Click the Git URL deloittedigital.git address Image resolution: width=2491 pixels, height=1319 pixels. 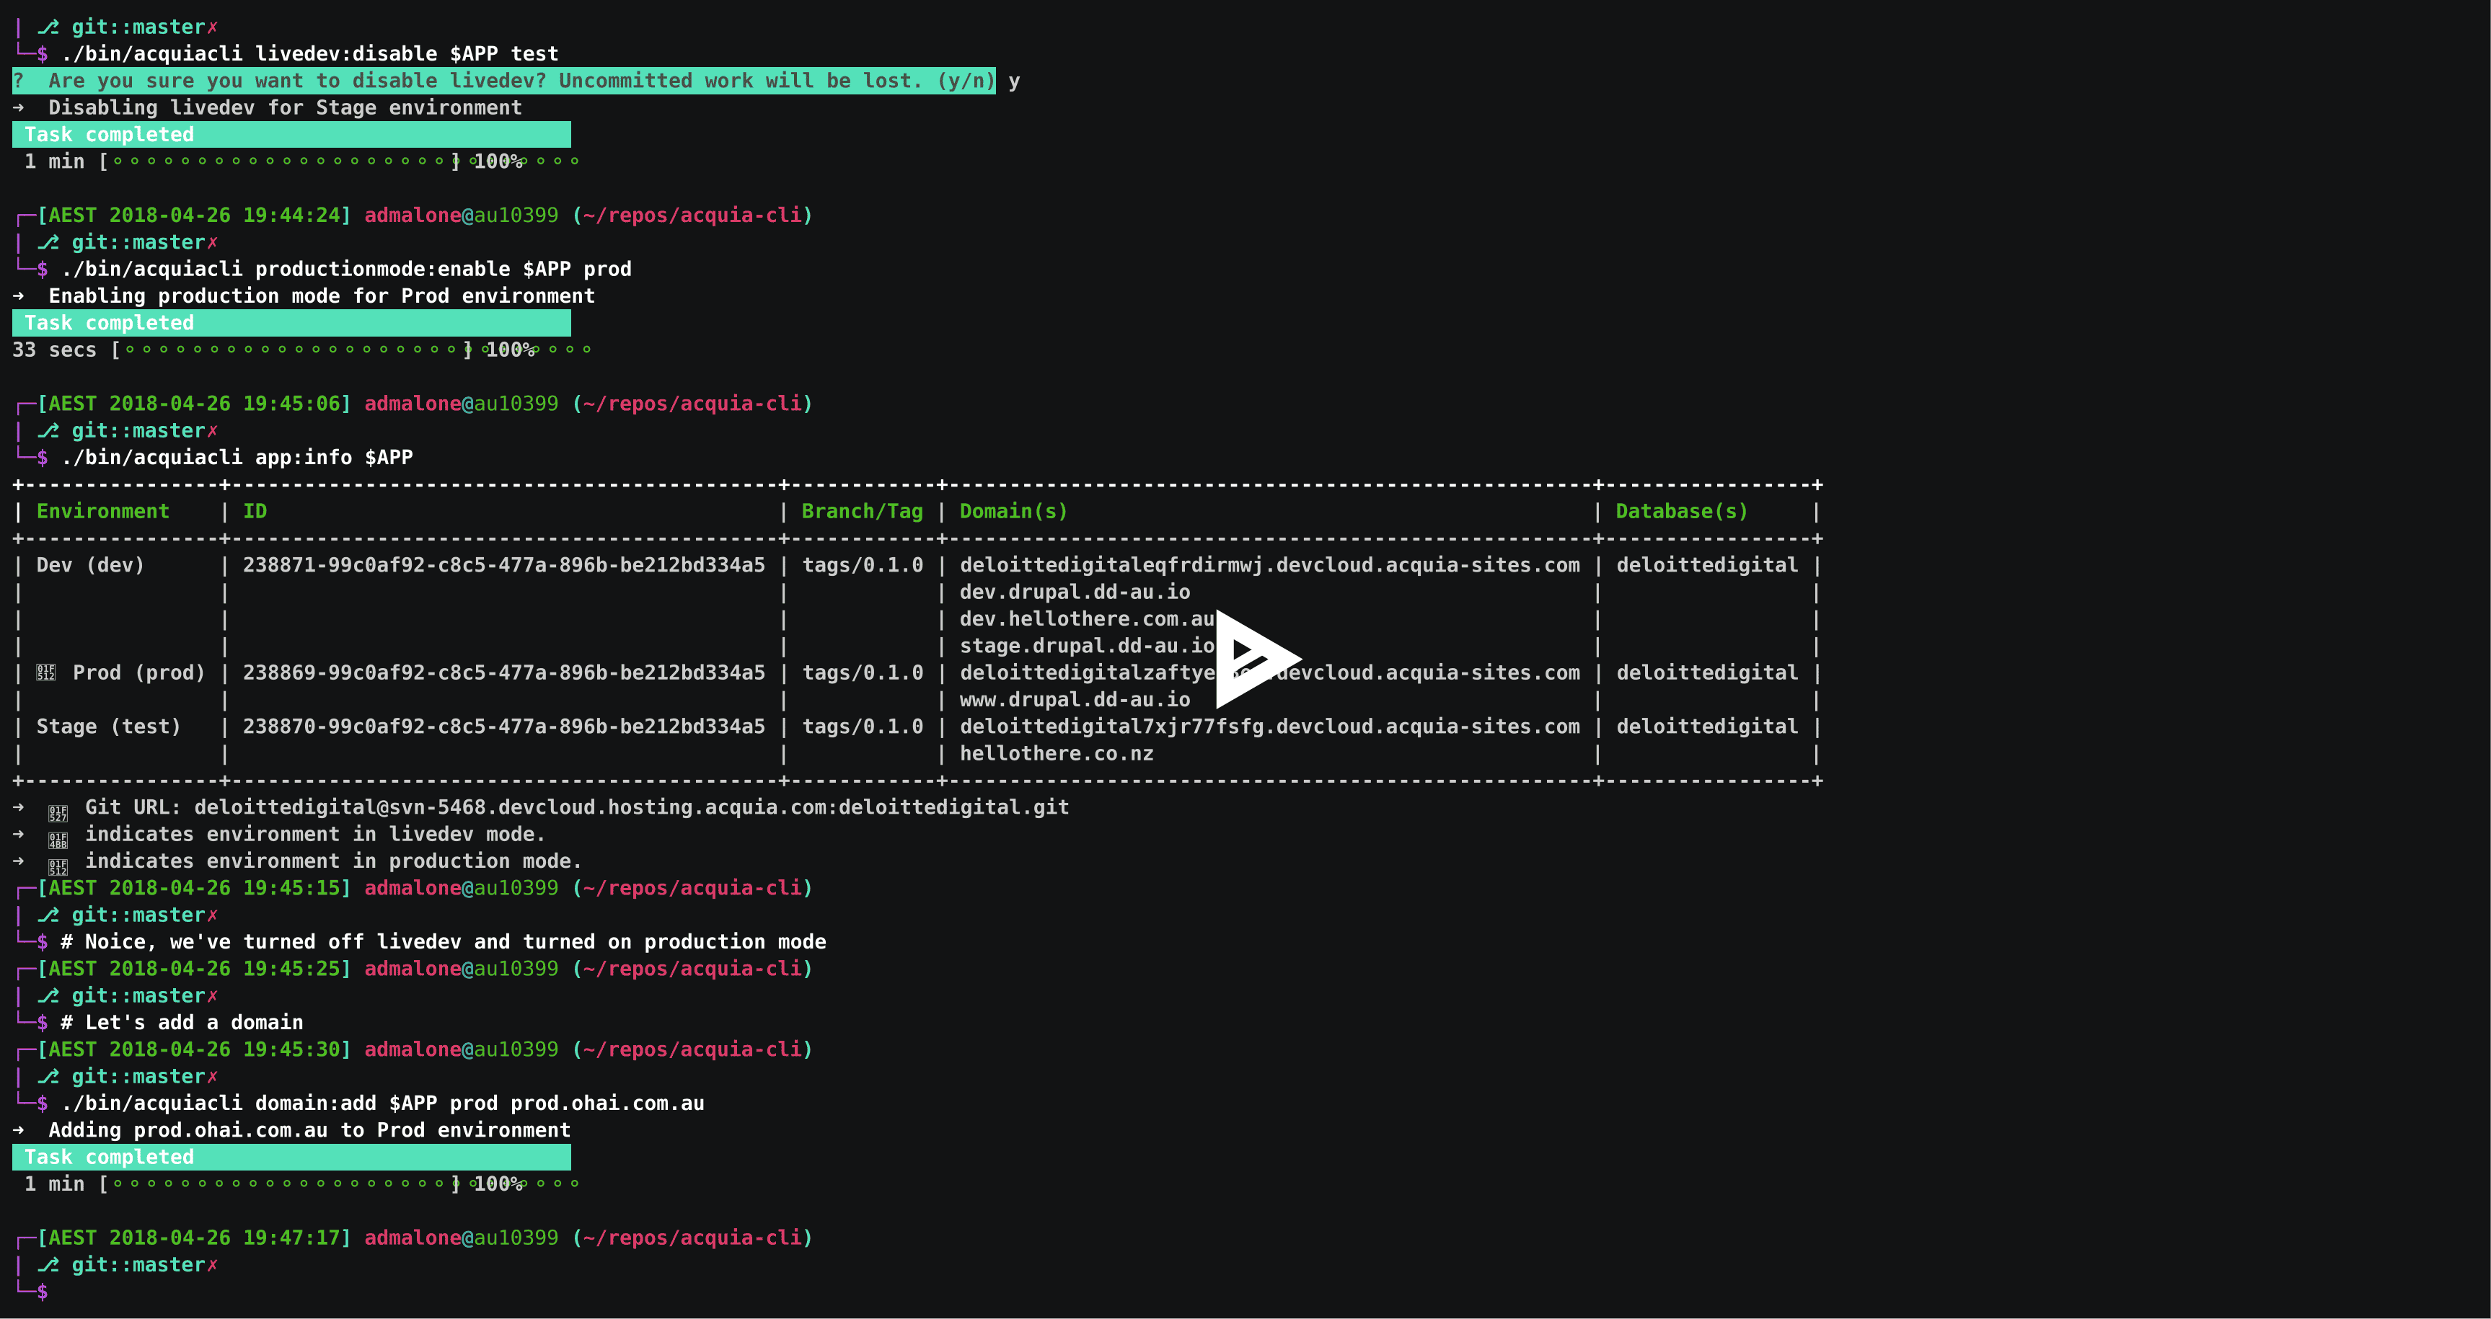coord(632,808)
